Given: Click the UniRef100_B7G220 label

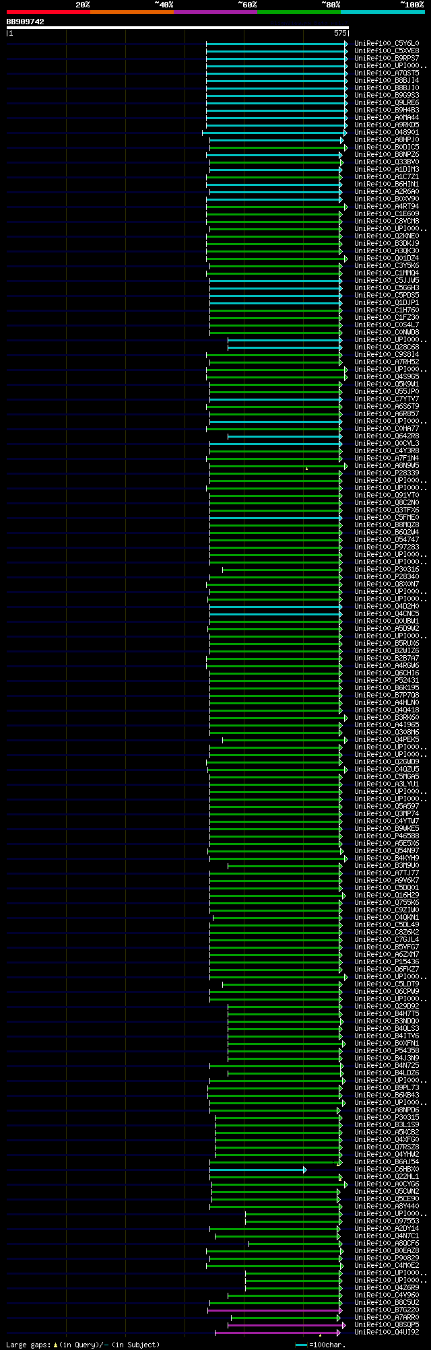Looking at the screenshot, I should tap(387, 1310).
